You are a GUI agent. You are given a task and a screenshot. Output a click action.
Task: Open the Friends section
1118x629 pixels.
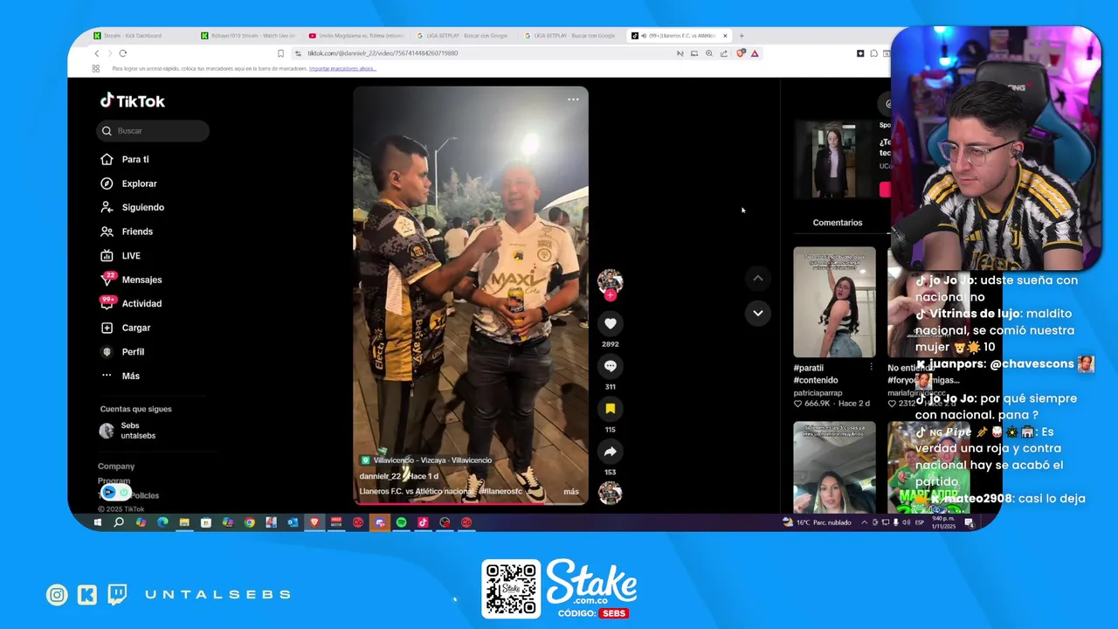point(127,232)
